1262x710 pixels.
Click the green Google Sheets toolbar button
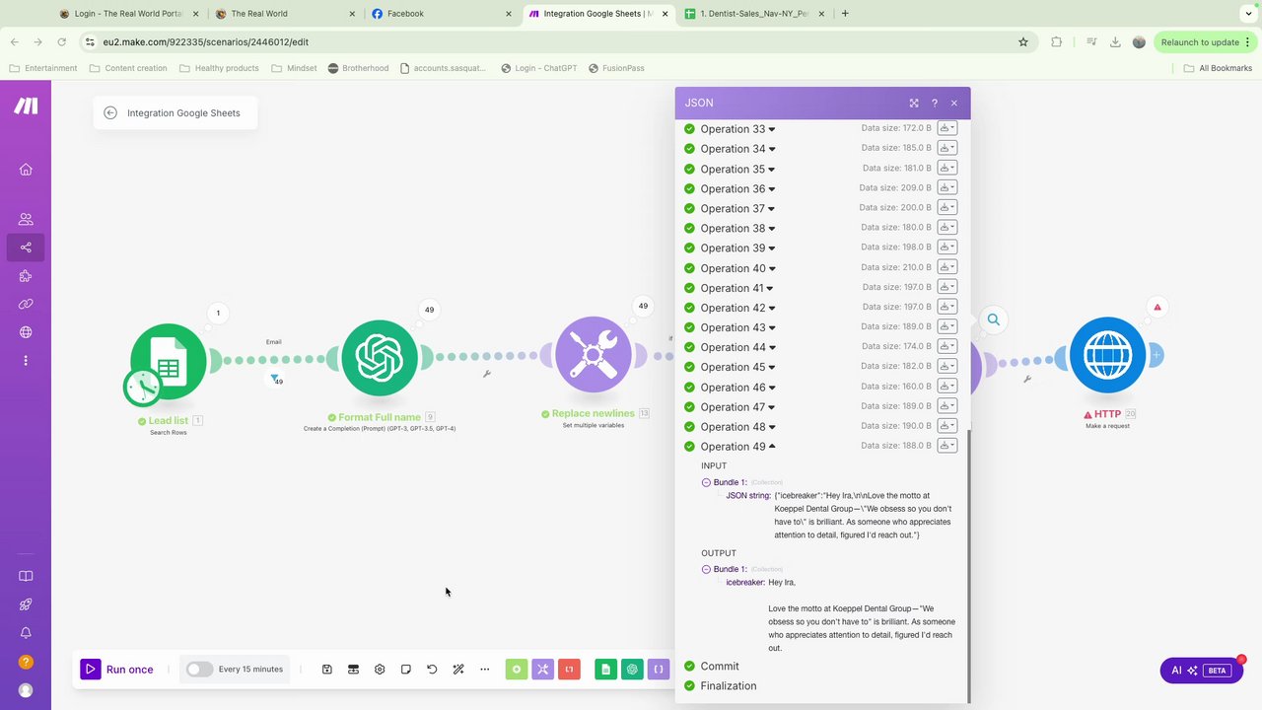point(606,670)
